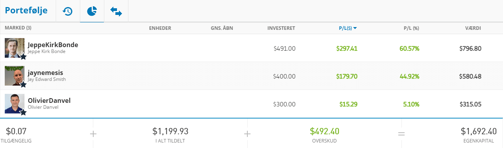
Task: Sort by the P/L($) column arrow
Action: [x=355, y=28]
